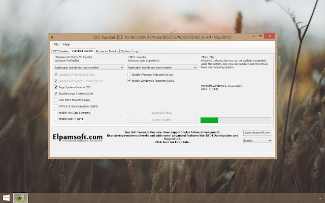Open the Windows Start button
The height and width of the screenshot is (203, 325).
(x=6, y=198)
